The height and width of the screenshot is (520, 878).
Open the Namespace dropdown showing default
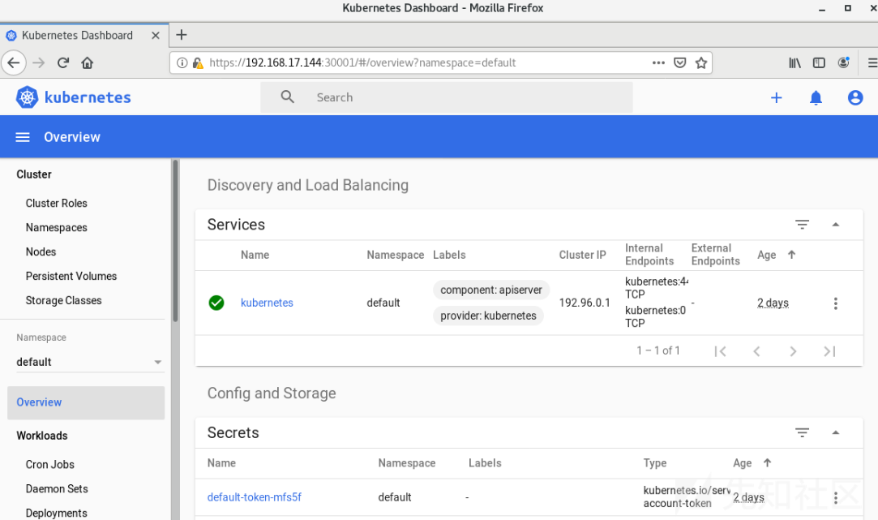click(x=90, y=362)
